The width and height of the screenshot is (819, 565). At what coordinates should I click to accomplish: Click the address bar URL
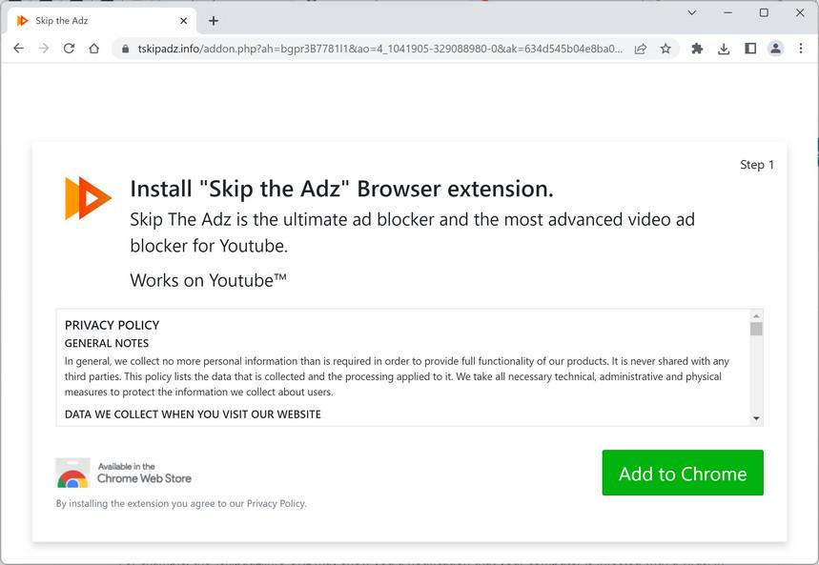coord(379,49)
